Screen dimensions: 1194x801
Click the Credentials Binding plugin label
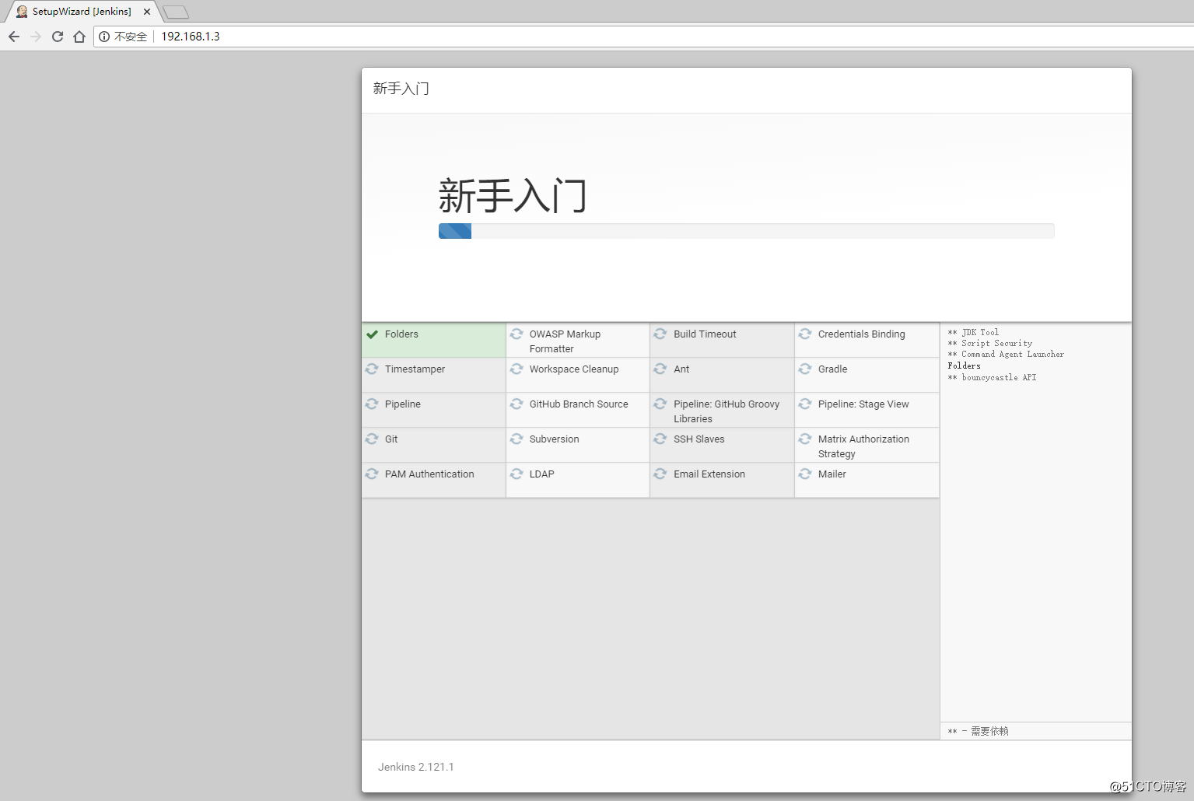pos(861,334)
